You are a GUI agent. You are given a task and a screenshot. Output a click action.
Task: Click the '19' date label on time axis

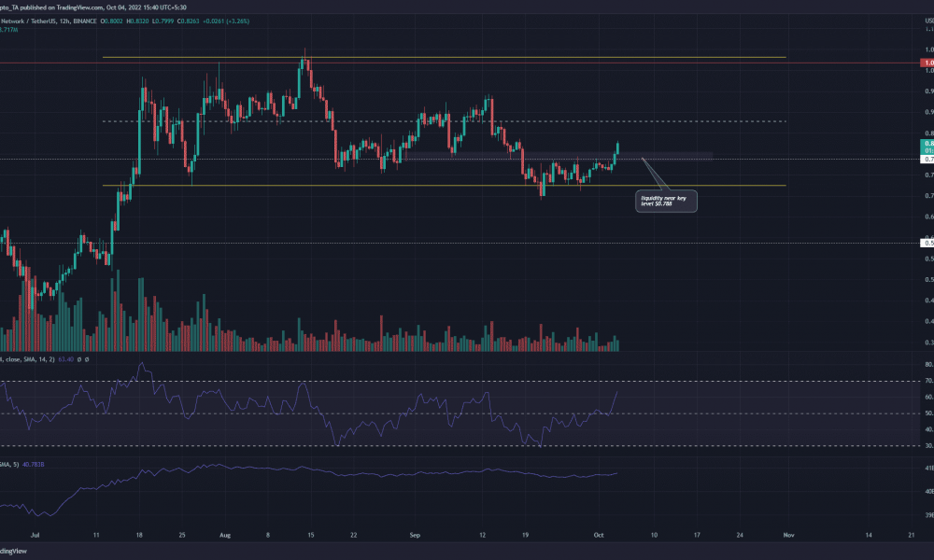(x=525, y=535)
